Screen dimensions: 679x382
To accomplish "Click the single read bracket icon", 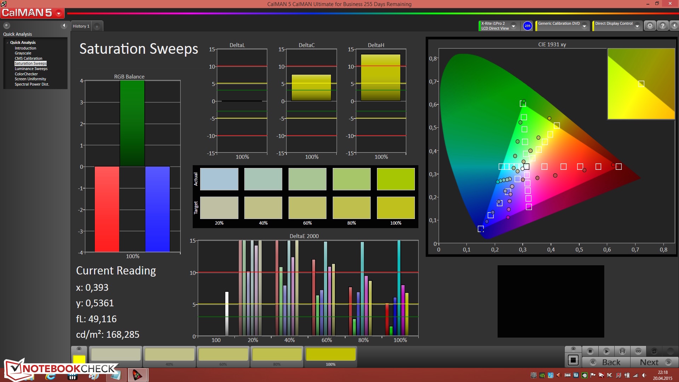I will pyautogui.click(x=622, y=351).
